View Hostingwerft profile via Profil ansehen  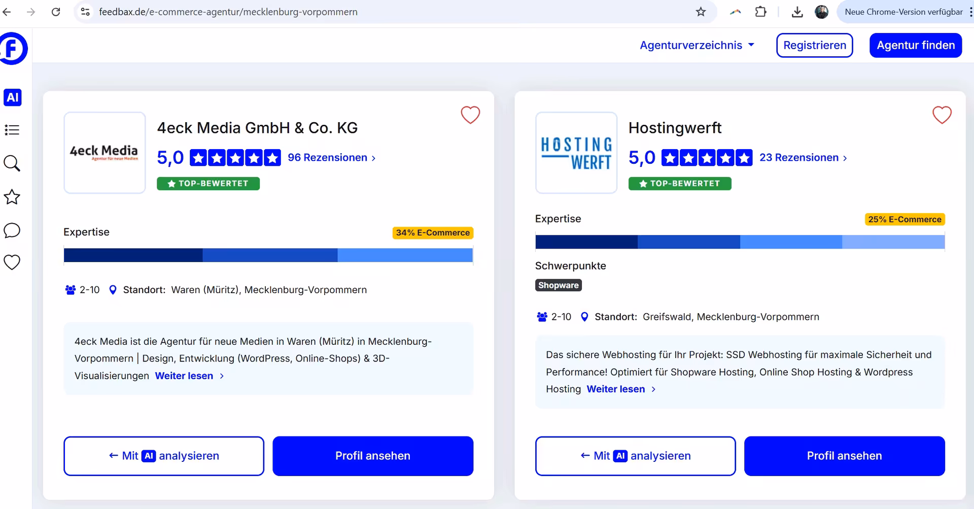pyautogui.click(x=844, y=456)
